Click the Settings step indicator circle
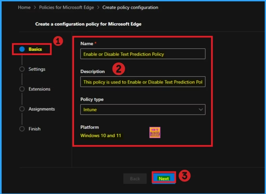 22,69
